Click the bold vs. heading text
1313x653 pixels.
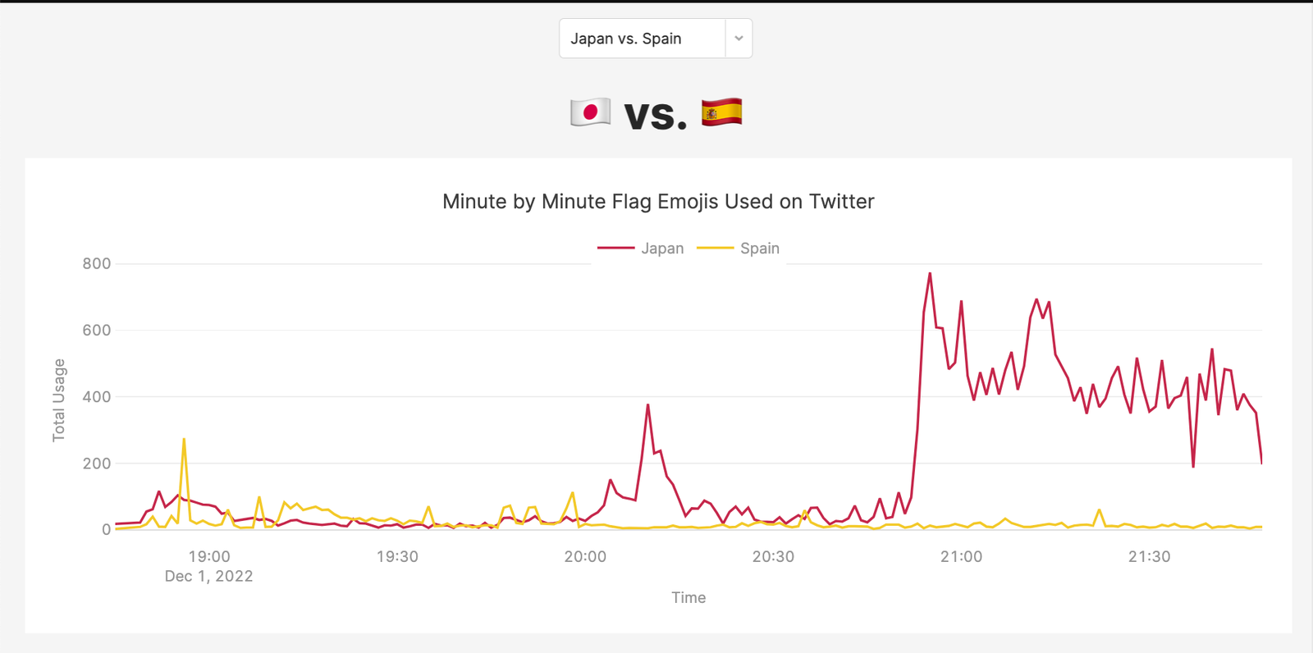tap(656, 116)
